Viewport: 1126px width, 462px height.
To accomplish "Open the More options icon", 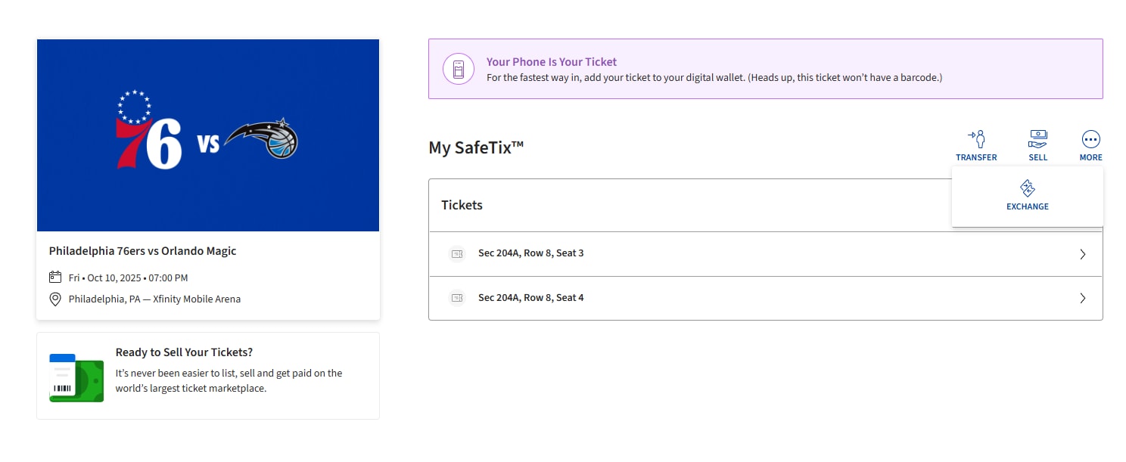I will 1090,138.
